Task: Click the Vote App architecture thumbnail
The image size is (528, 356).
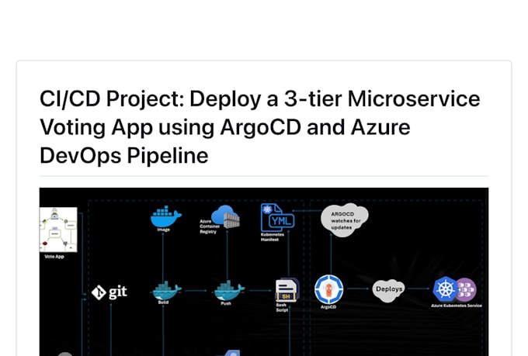Action: point(58,230)
